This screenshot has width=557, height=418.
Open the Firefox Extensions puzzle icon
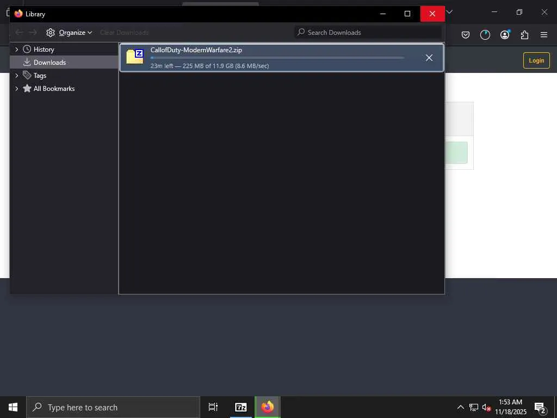tap(524, 35)
